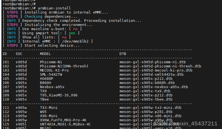The height and width of the screenshot is (129, 222).
Task: Click the 'no' value for mainline u-boot
Action: point(75,29)
